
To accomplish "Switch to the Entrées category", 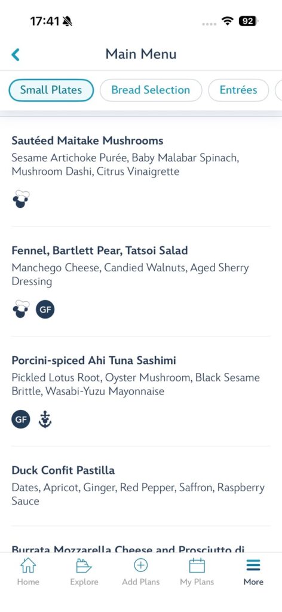I will point(238,90).
